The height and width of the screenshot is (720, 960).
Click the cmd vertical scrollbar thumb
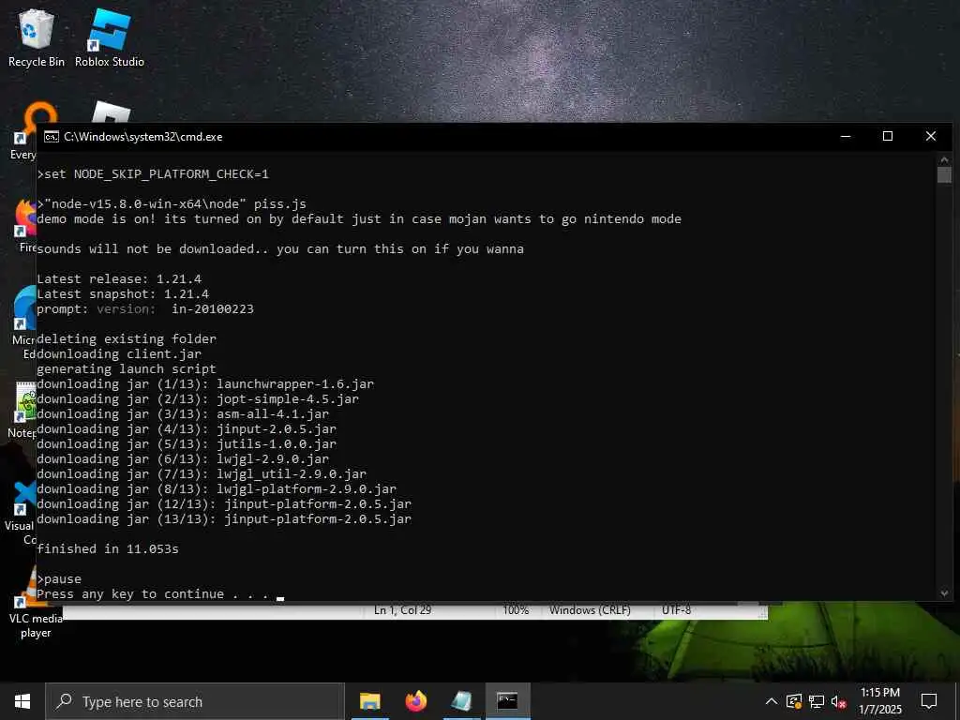[x=943, y=174]
